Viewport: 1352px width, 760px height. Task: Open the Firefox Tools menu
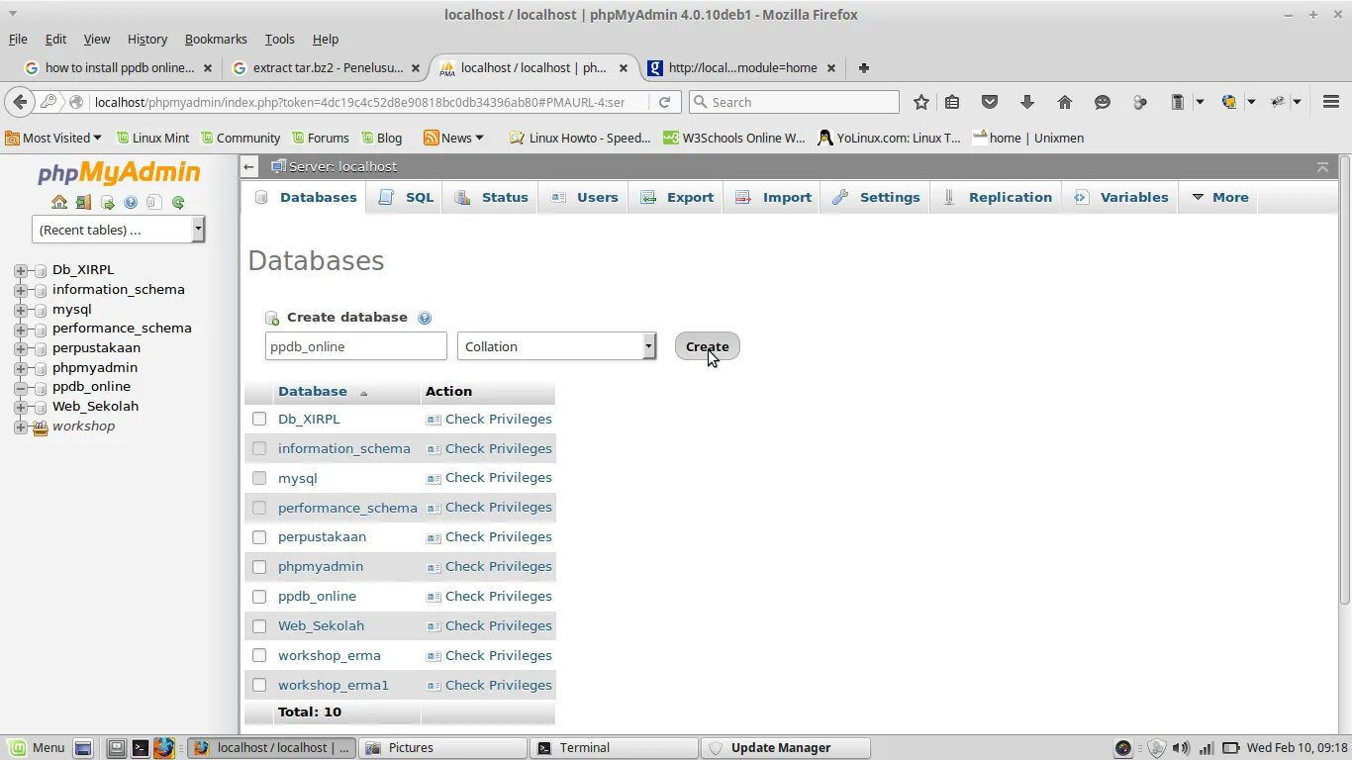279,39
